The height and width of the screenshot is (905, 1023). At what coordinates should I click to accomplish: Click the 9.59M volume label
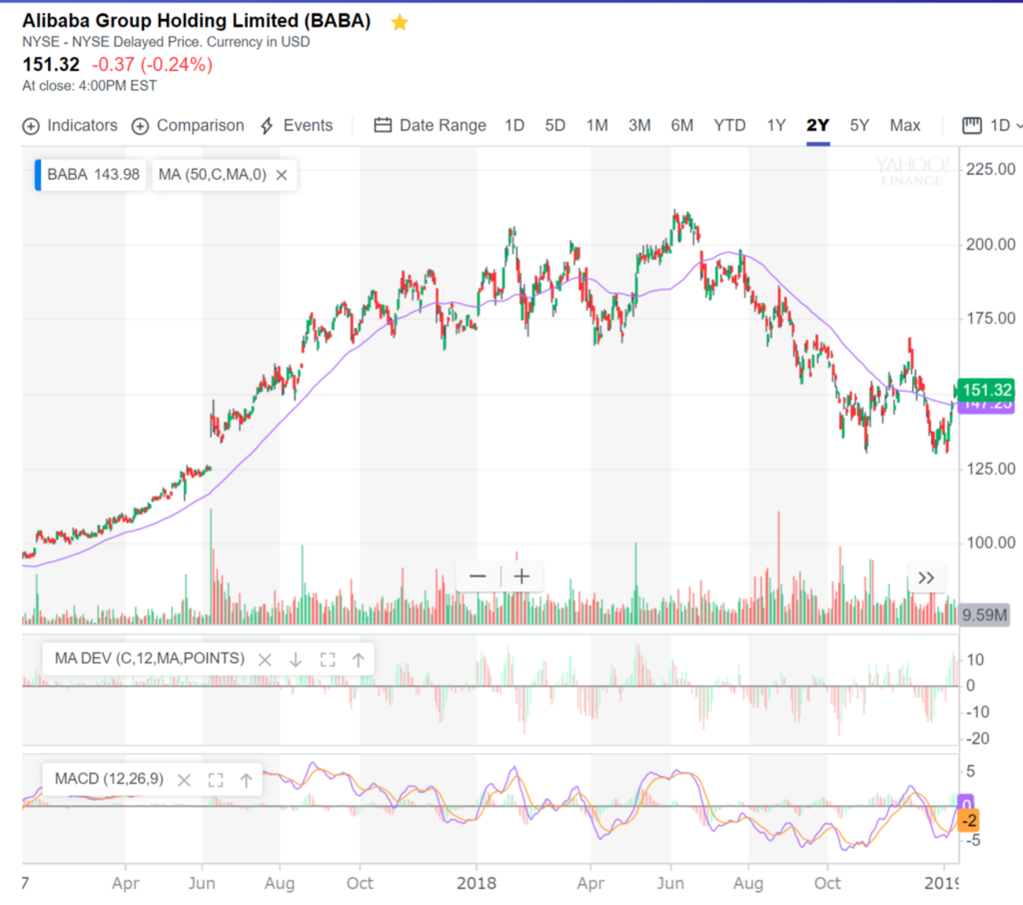[984, 615]
